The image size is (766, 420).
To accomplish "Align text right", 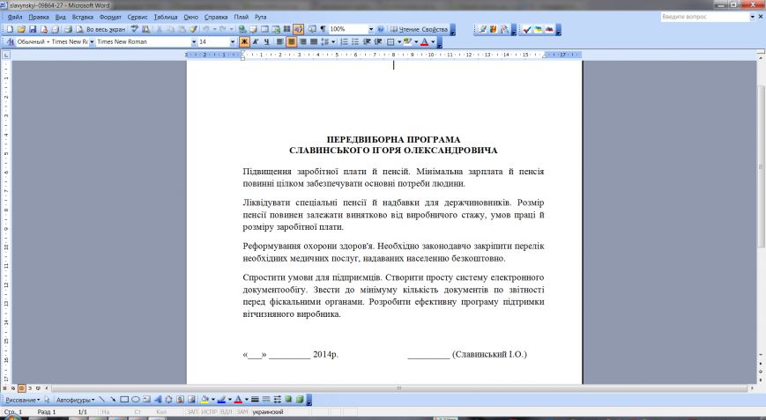I will 302,42.
